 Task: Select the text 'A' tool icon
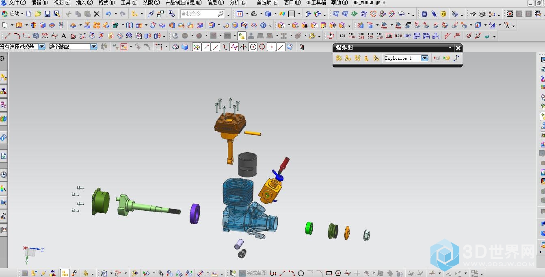click(x=64, y=36)
